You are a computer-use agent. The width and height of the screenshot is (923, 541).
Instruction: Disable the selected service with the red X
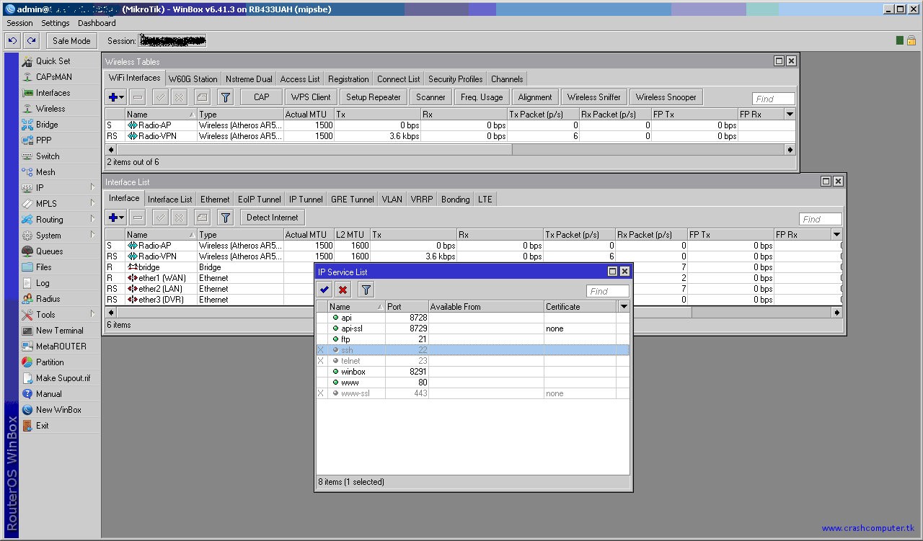click(x=343, y=290)
